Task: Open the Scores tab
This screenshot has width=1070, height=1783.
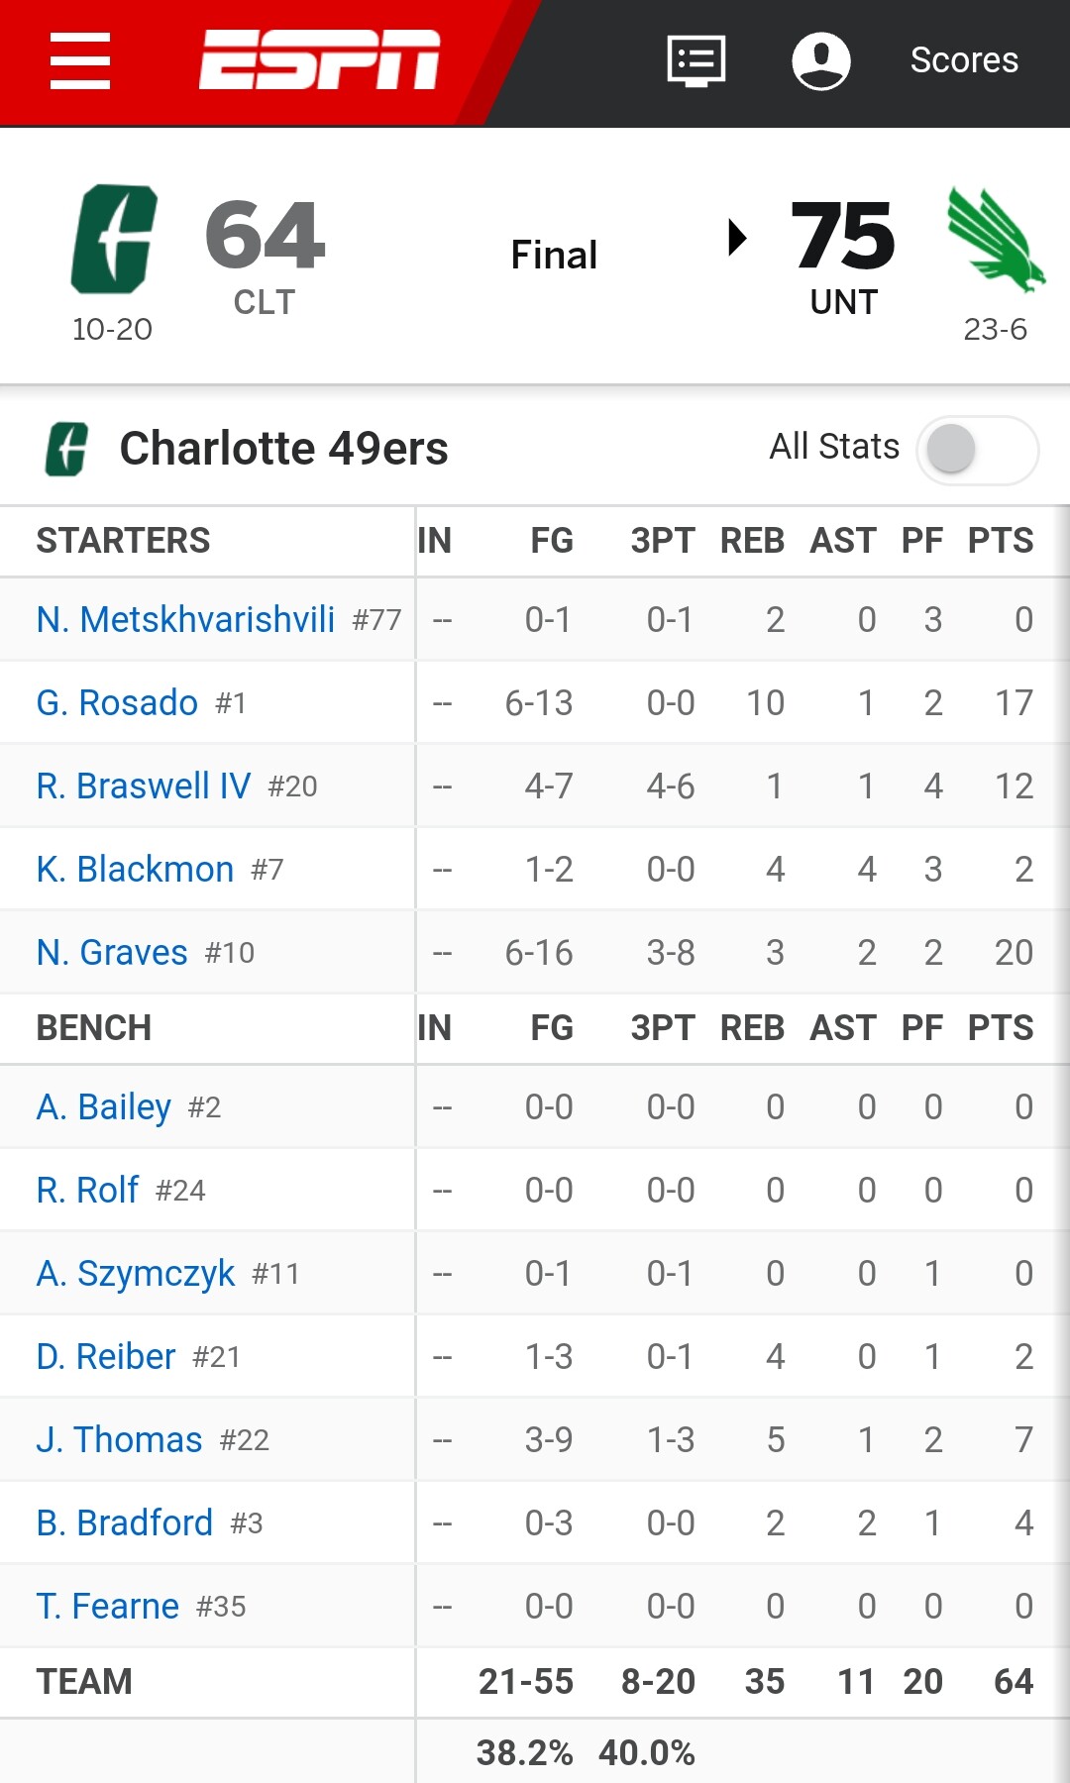Action: coord(964,60)
